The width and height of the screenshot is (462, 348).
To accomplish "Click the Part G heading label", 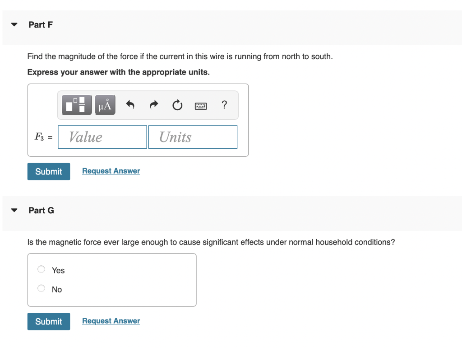I will coord(41,210).
